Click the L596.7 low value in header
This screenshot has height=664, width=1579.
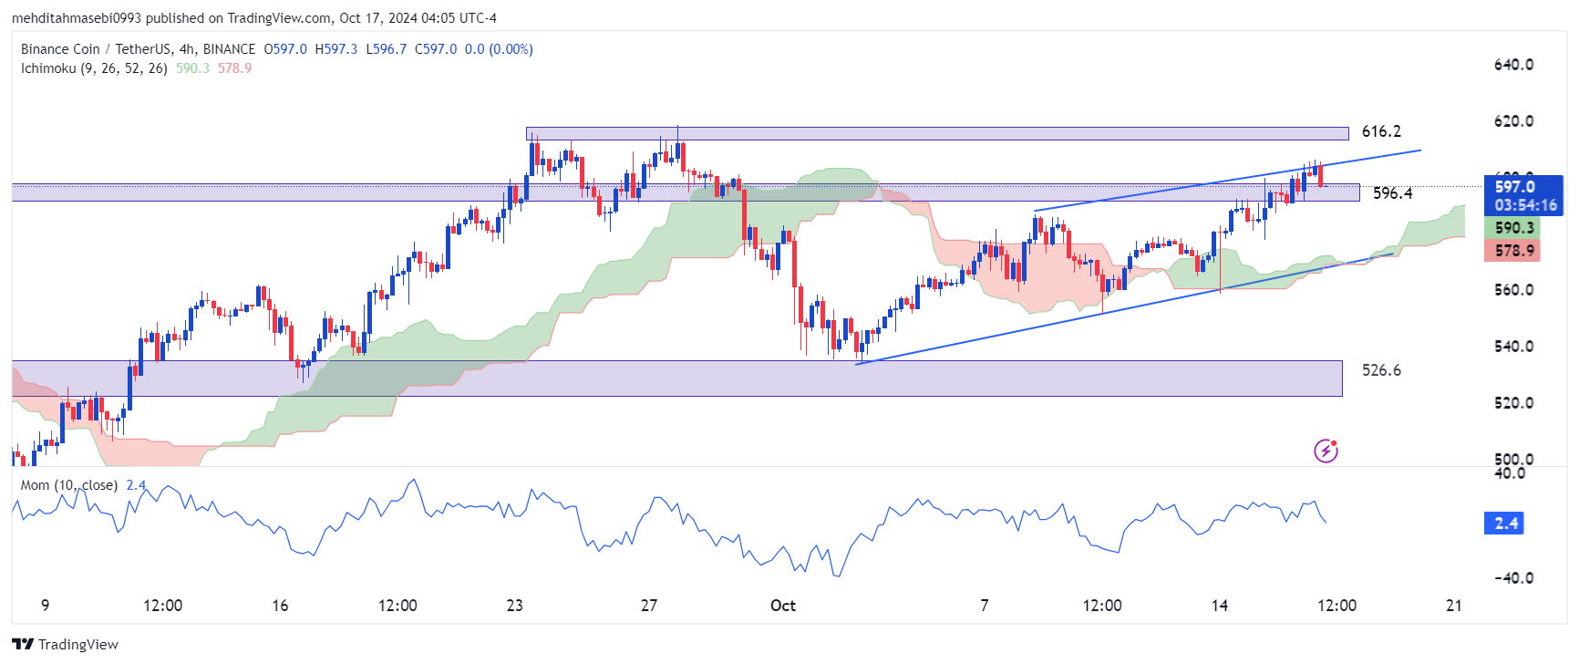[387, 49]
